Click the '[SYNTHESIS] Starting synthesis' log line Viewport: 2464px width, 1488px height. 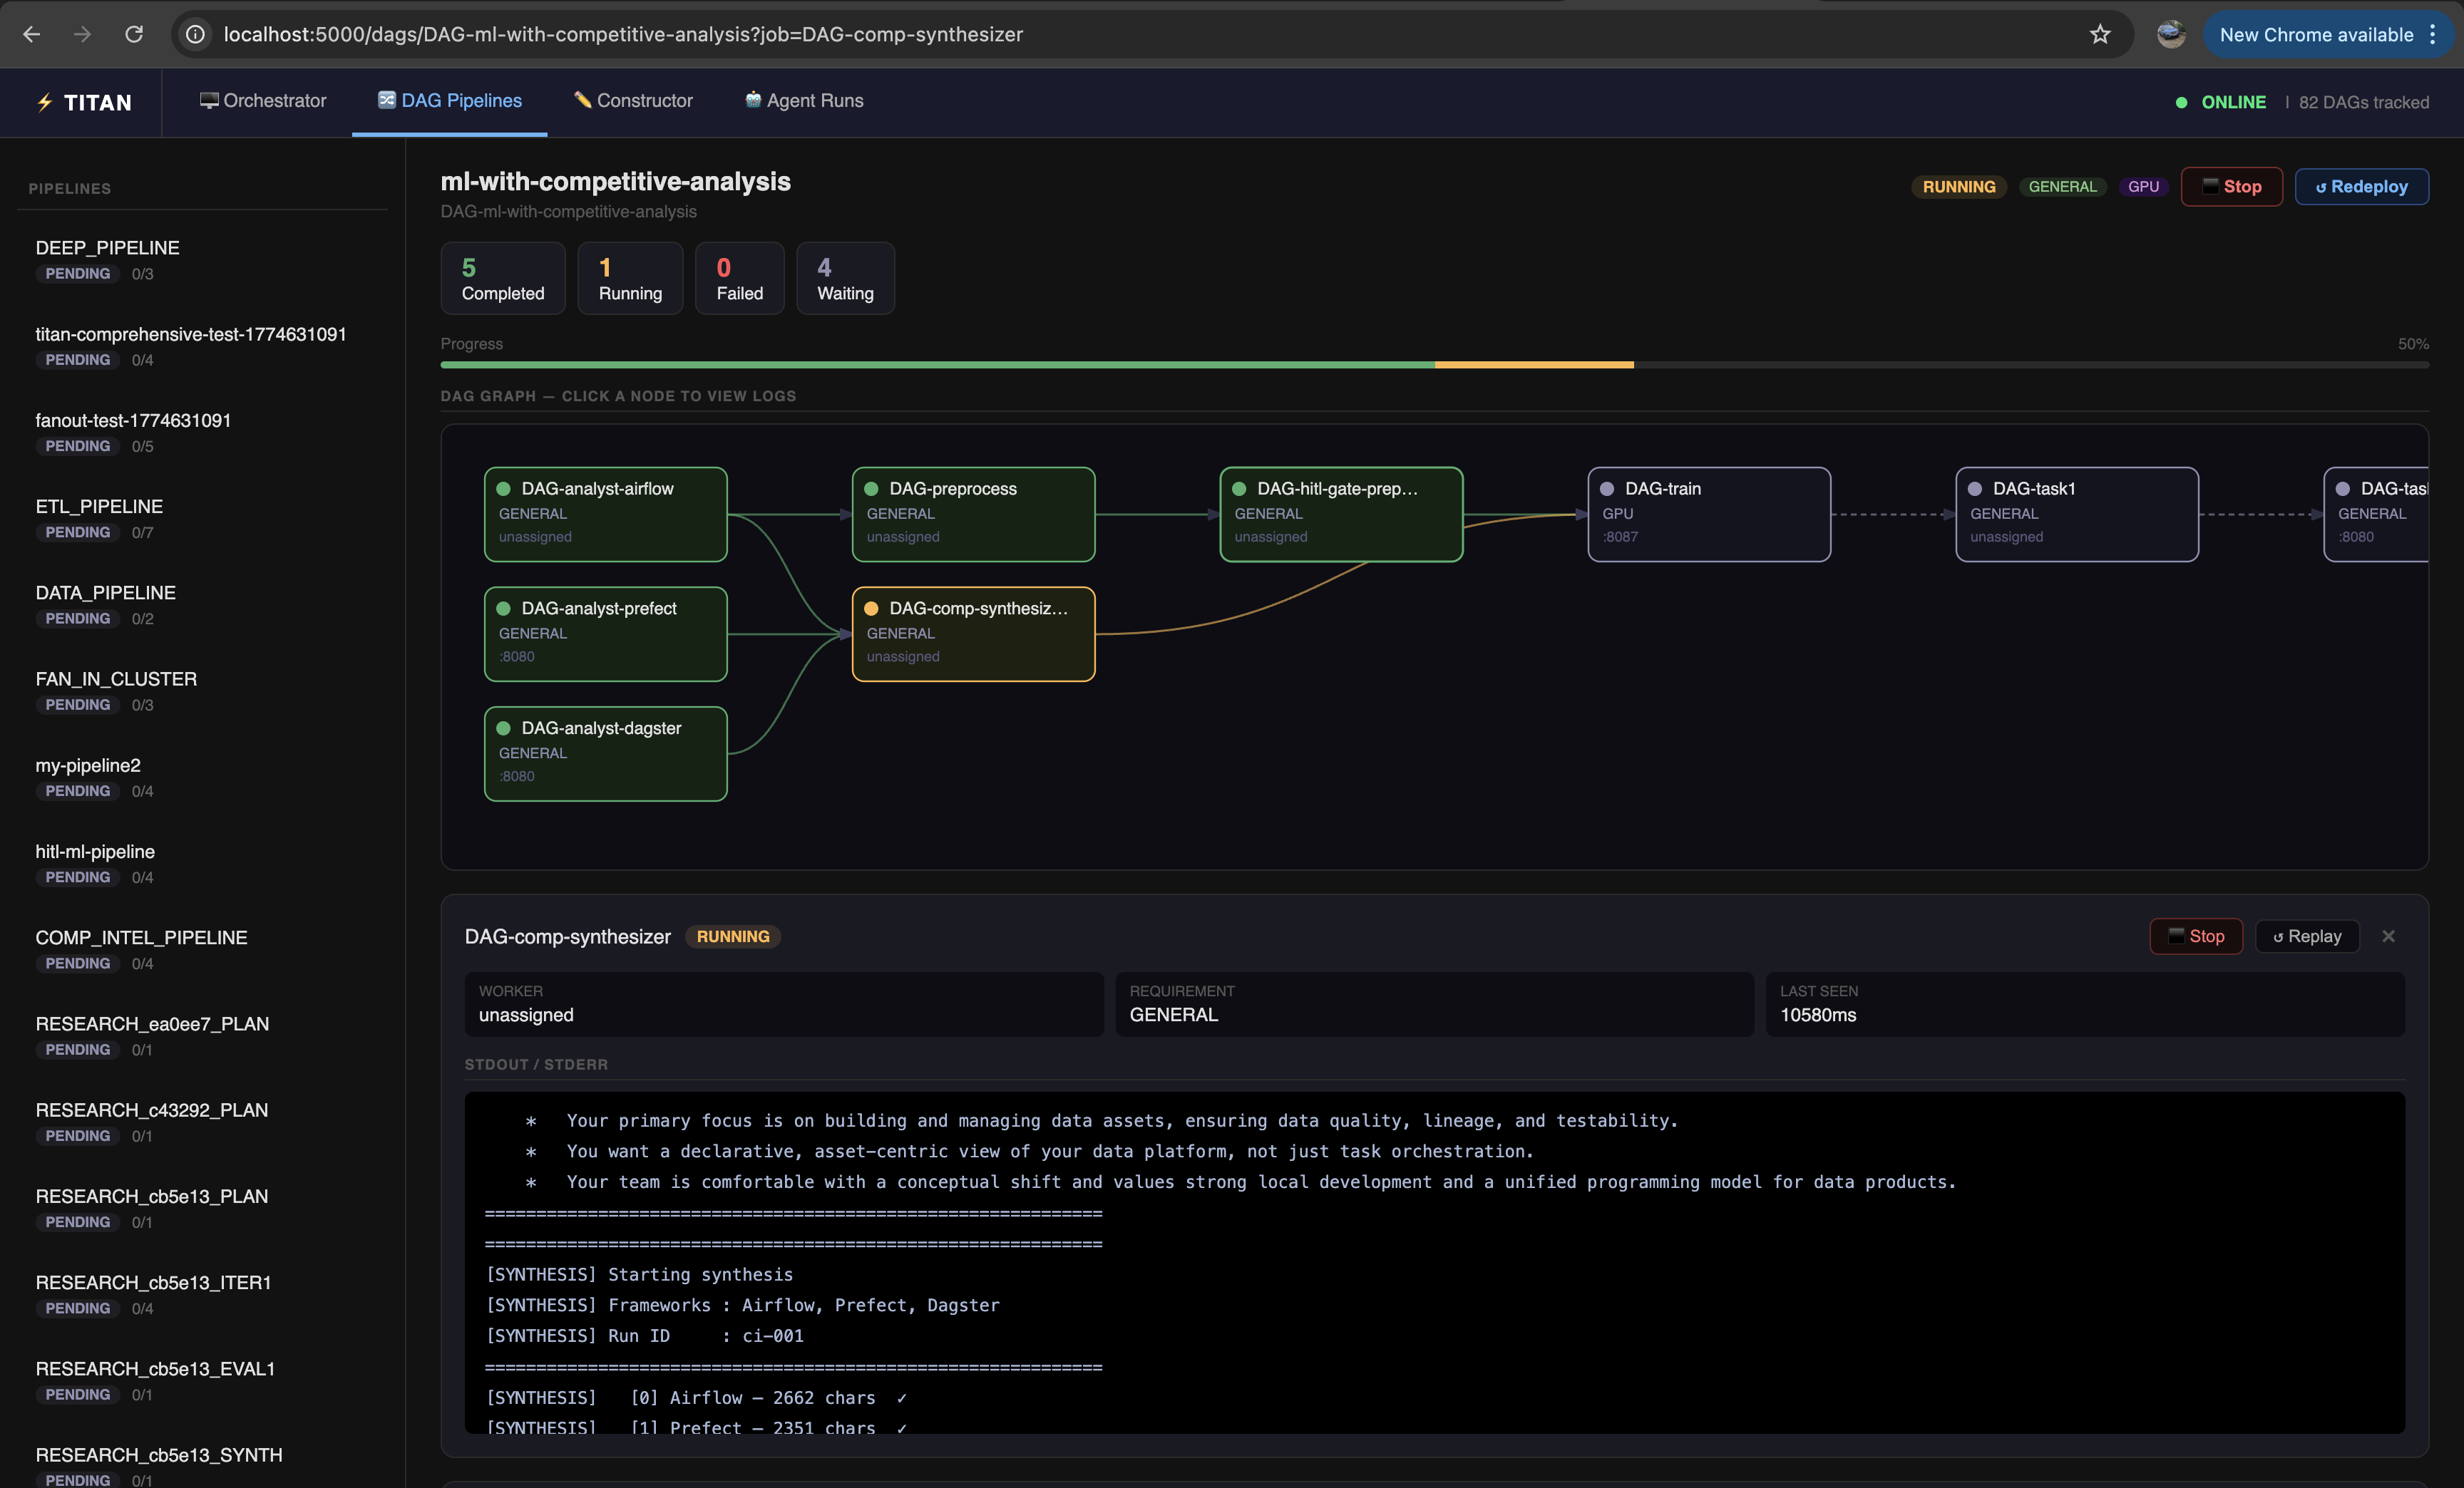639,1274
